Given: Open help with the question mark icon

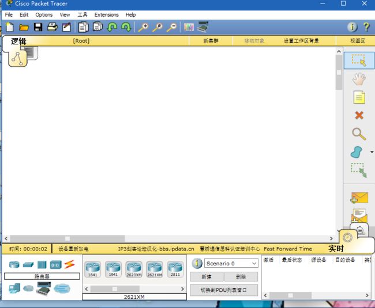Looking at the screenshot, I should [366, 27].
